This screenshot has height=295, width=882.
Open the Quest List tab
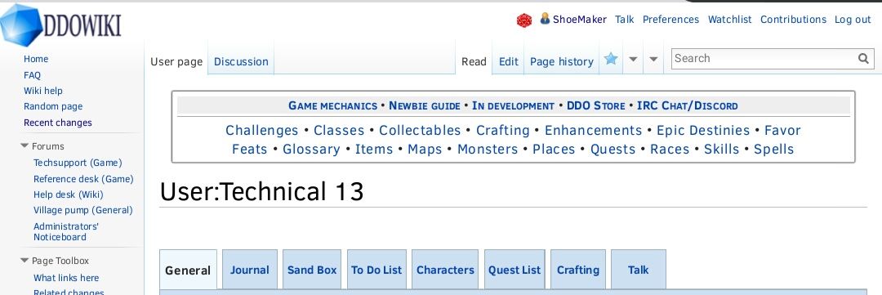514,270
